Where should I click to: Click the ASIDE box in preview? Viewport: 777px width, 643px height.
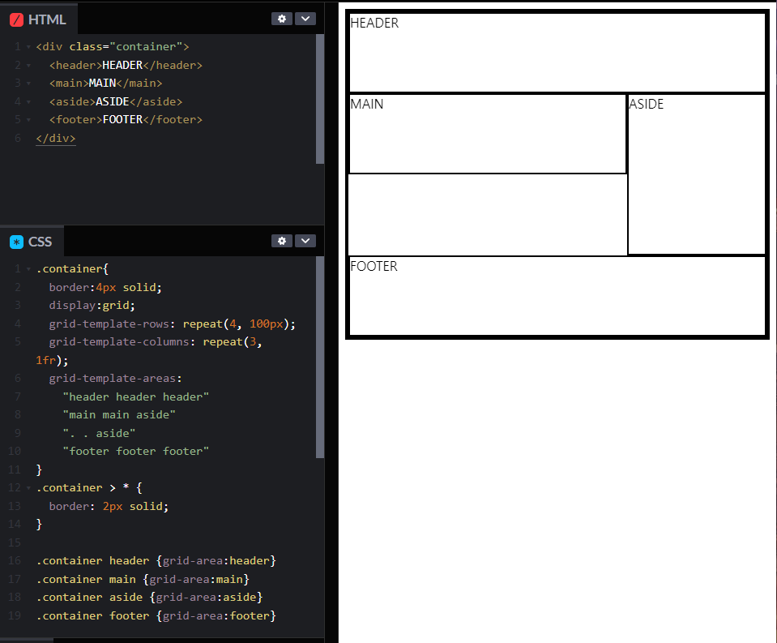click(x=697, y=174)
